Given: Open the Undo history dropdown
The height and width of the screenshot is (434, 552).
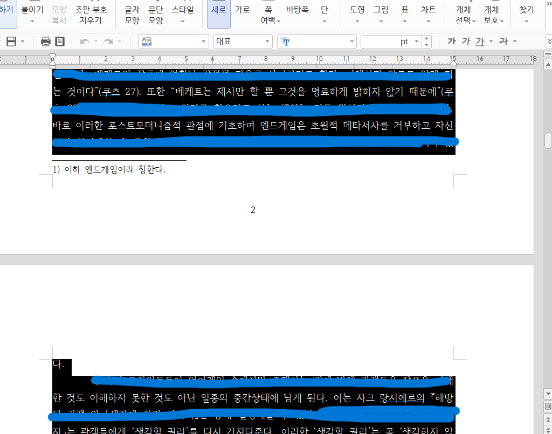Looking at the screenshot, I should [x=96, y=42].
